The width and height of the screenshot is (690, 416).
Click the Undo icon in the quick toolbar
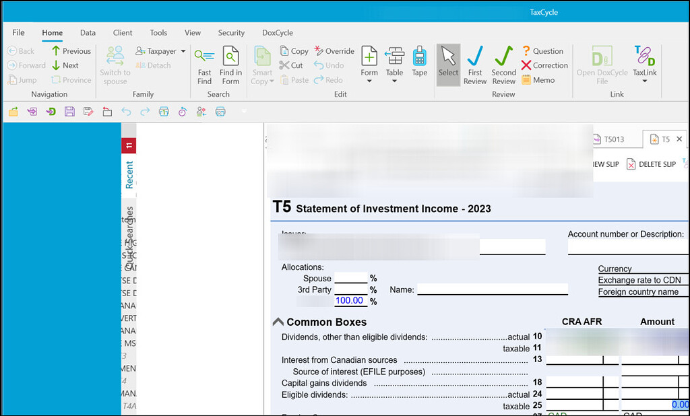click(x=125, y=111)
